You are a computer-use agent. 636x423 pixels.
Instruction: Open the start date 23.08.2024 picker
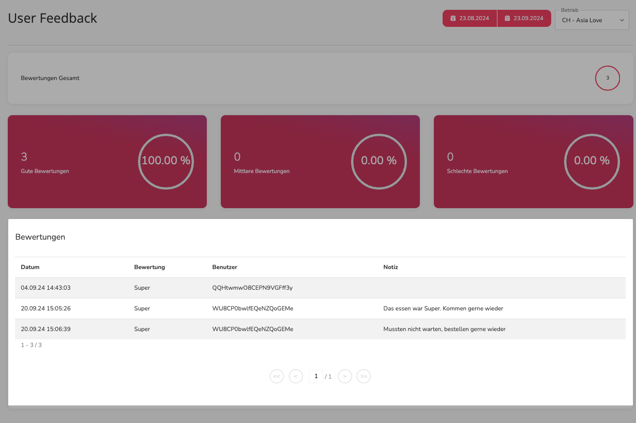pyautogui.click(x=470, y=18)
